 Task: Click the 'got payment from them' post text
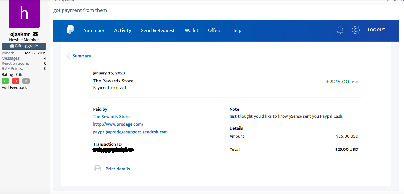tap(80, 10)
